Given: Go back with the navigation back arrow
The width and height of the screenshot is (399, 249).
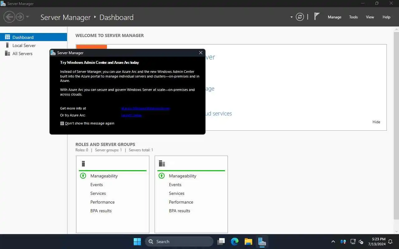Looking at the screenshot, I should tap(9, 17).
